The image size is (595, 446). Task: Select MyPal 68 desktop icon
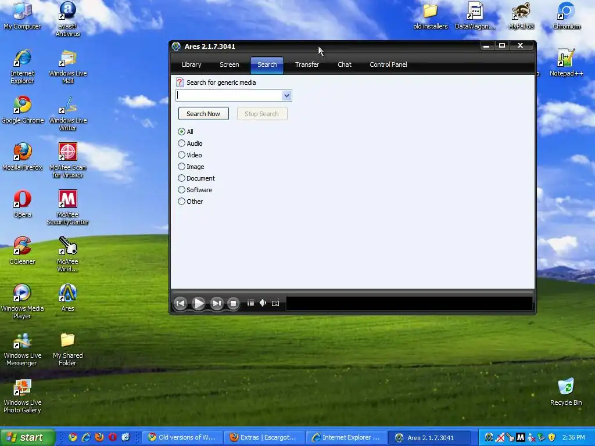point(521,16)
